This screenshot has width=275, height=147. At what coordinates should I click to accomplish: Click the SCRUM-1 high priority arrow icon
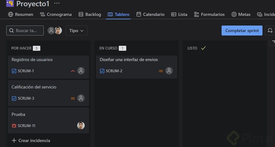tap(73, 71)
